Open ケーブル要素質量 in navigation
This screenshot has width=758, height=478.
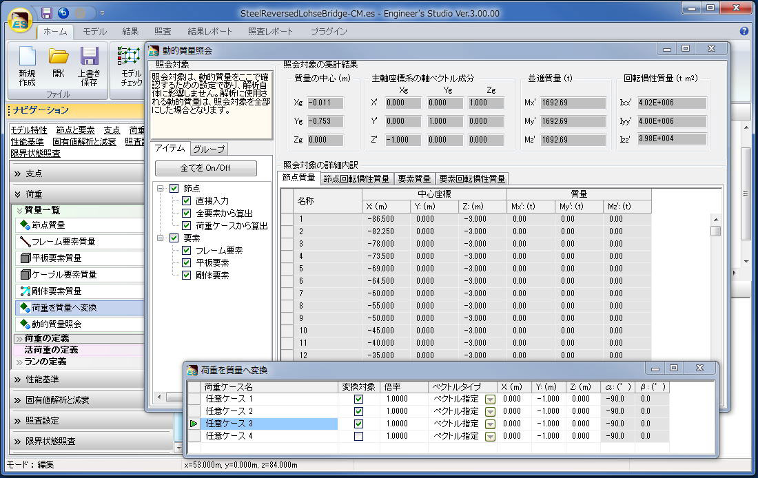pos(80,275)
